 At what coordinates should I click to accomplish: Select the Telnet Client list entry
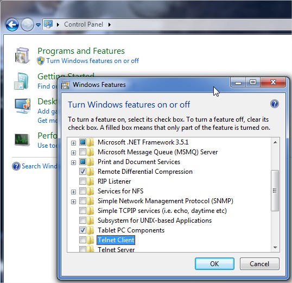tap(116, 240)
